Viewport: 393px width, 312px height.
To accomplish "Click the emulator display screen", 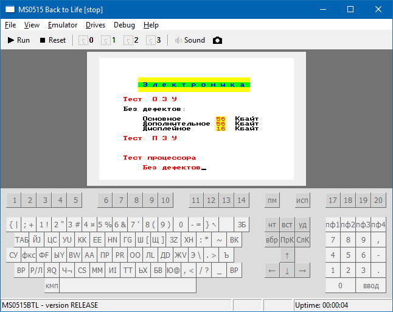I will click(196, 119).
